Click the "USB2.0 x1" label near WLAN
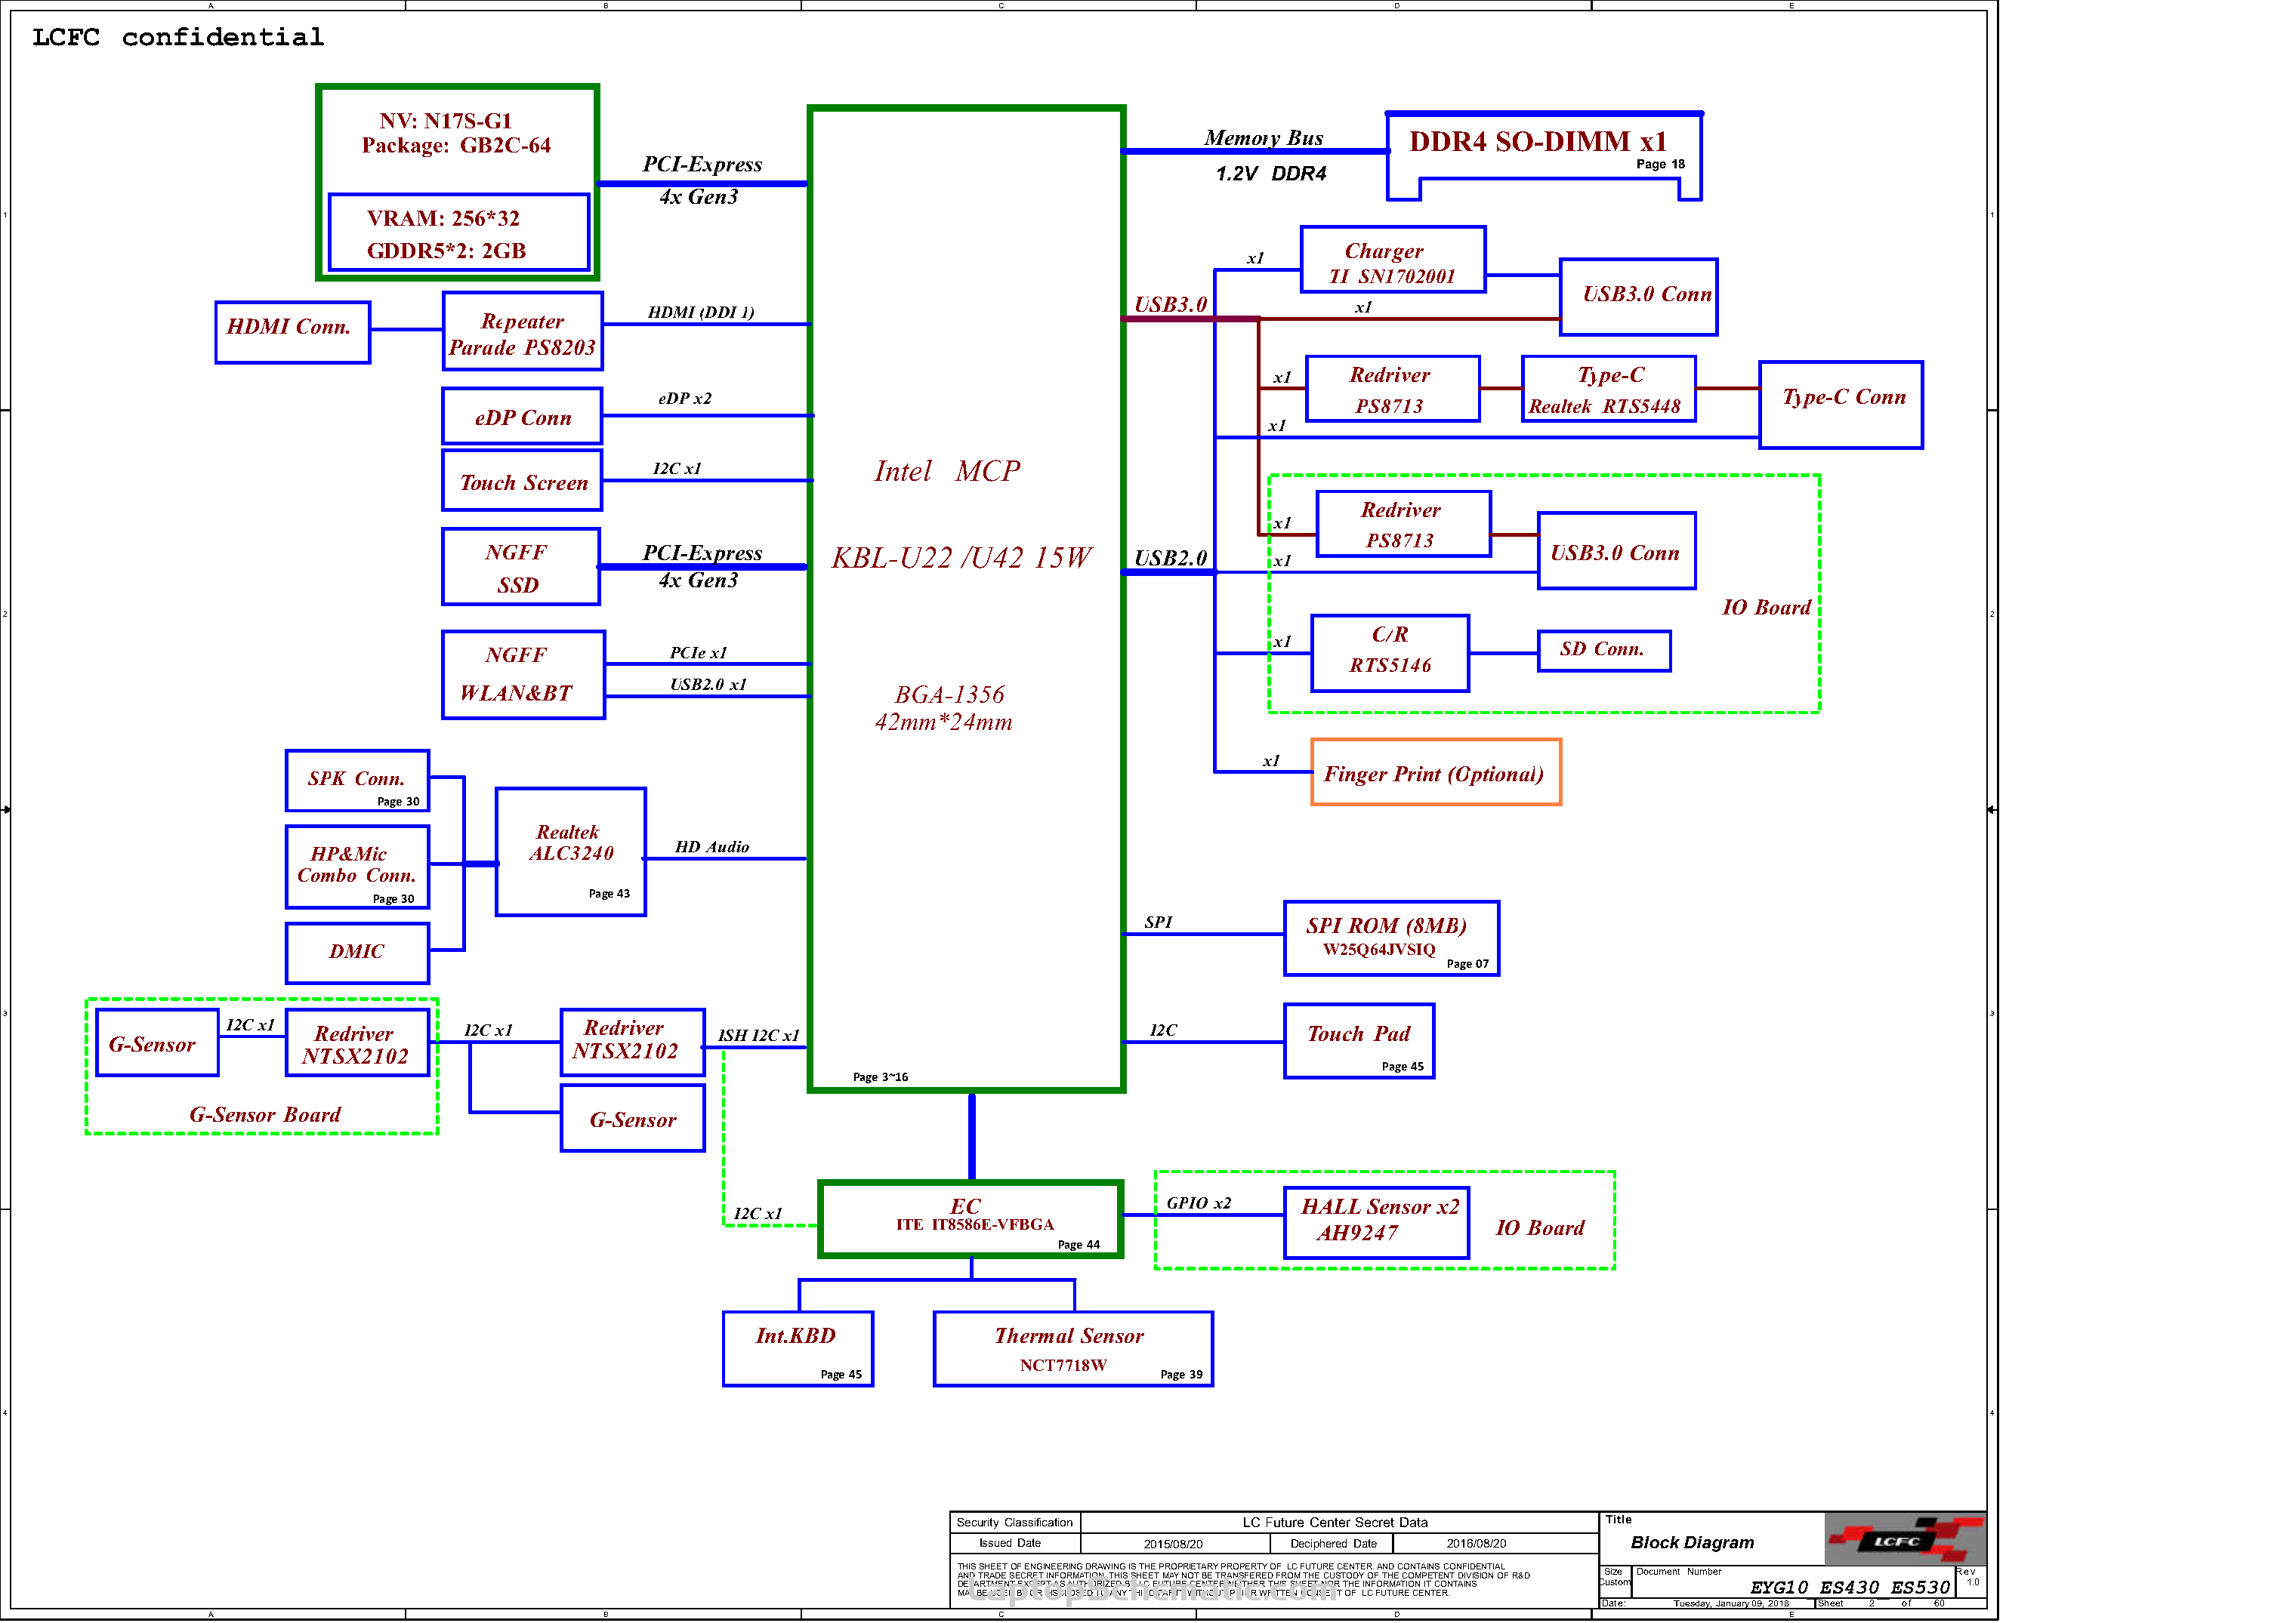The width and height of the screenshot is (2296, 1623). [708, 685]
